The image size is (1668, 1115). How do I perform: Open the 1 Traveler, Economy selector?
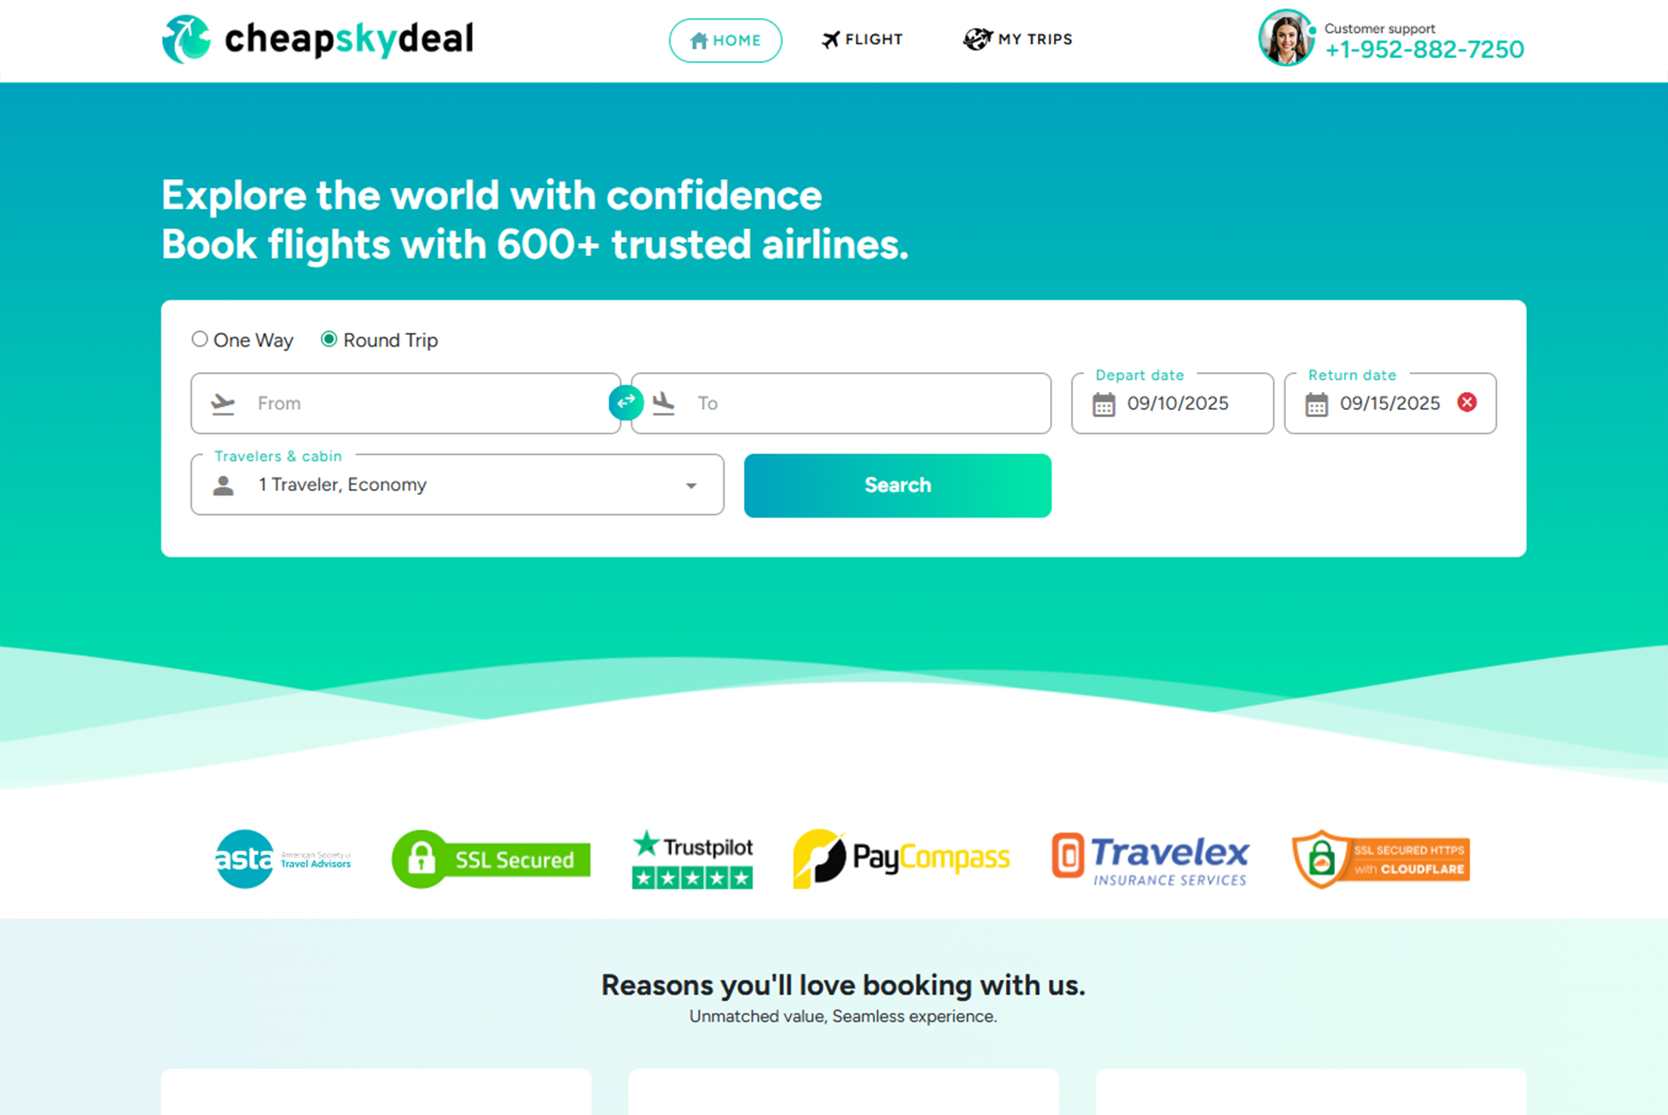tap(457, 484)
